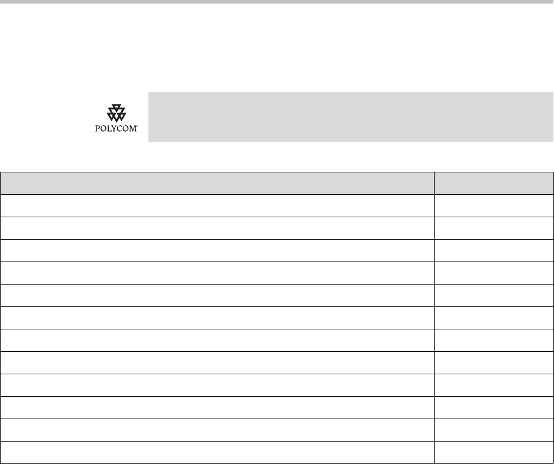The height and width of the screenshot is (464, 554).
Task: Select the second body row's wide left cell
Action: (x=217, y=228)
